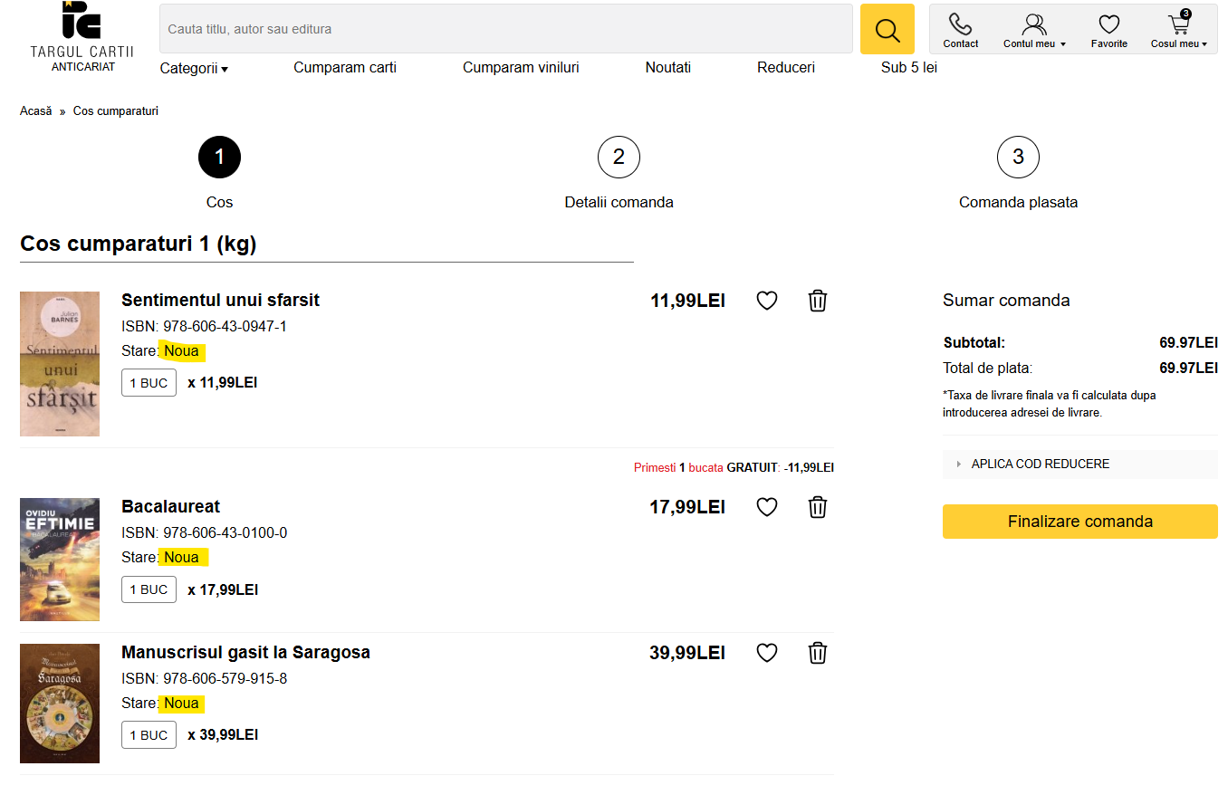Favorite Sentimentul unui sfarsit with heart icon
Viewport: 1228px width, 795px height.
pyautogui.click(x=767, y=301)
